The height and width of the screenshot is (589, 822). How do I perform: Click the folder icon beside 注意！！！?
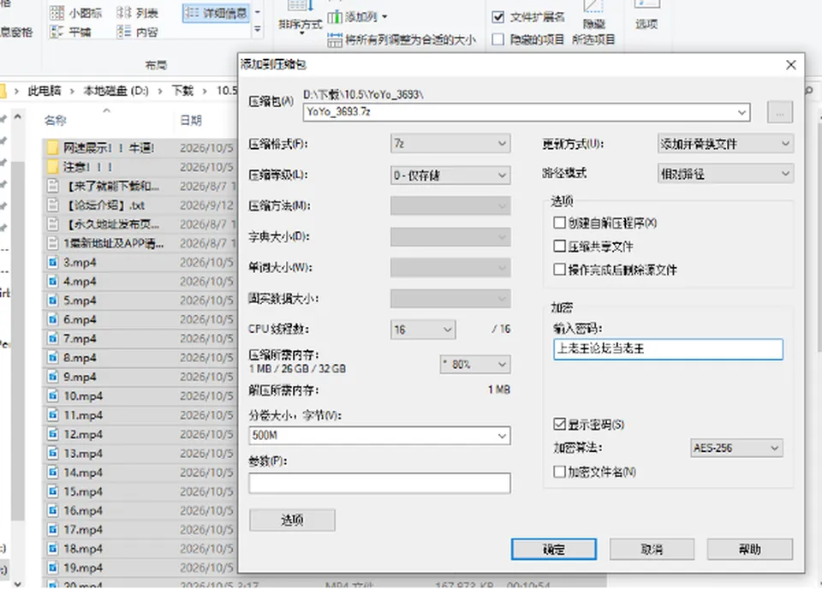pyautogui.click(x=52, y=167)
